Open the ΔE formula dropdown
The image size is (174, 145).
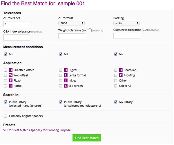[71, 23]
